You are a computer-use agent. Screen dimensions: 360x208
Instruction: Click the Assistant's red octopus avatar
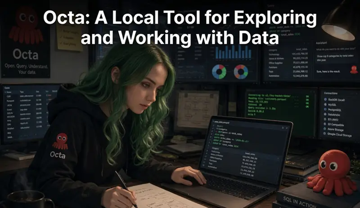(x=354, y=70)
